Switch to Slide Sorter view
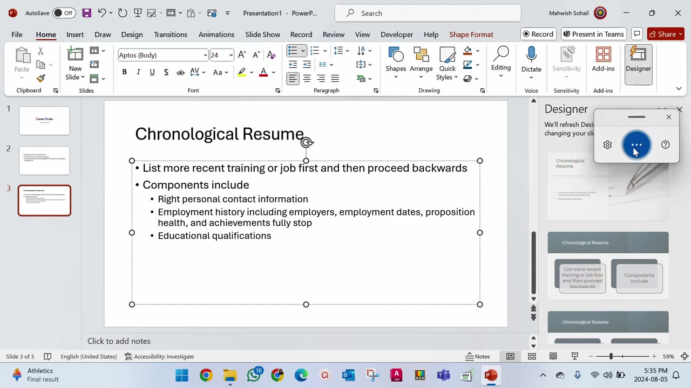Screen dimensions: 691x388 pos(532,356)
